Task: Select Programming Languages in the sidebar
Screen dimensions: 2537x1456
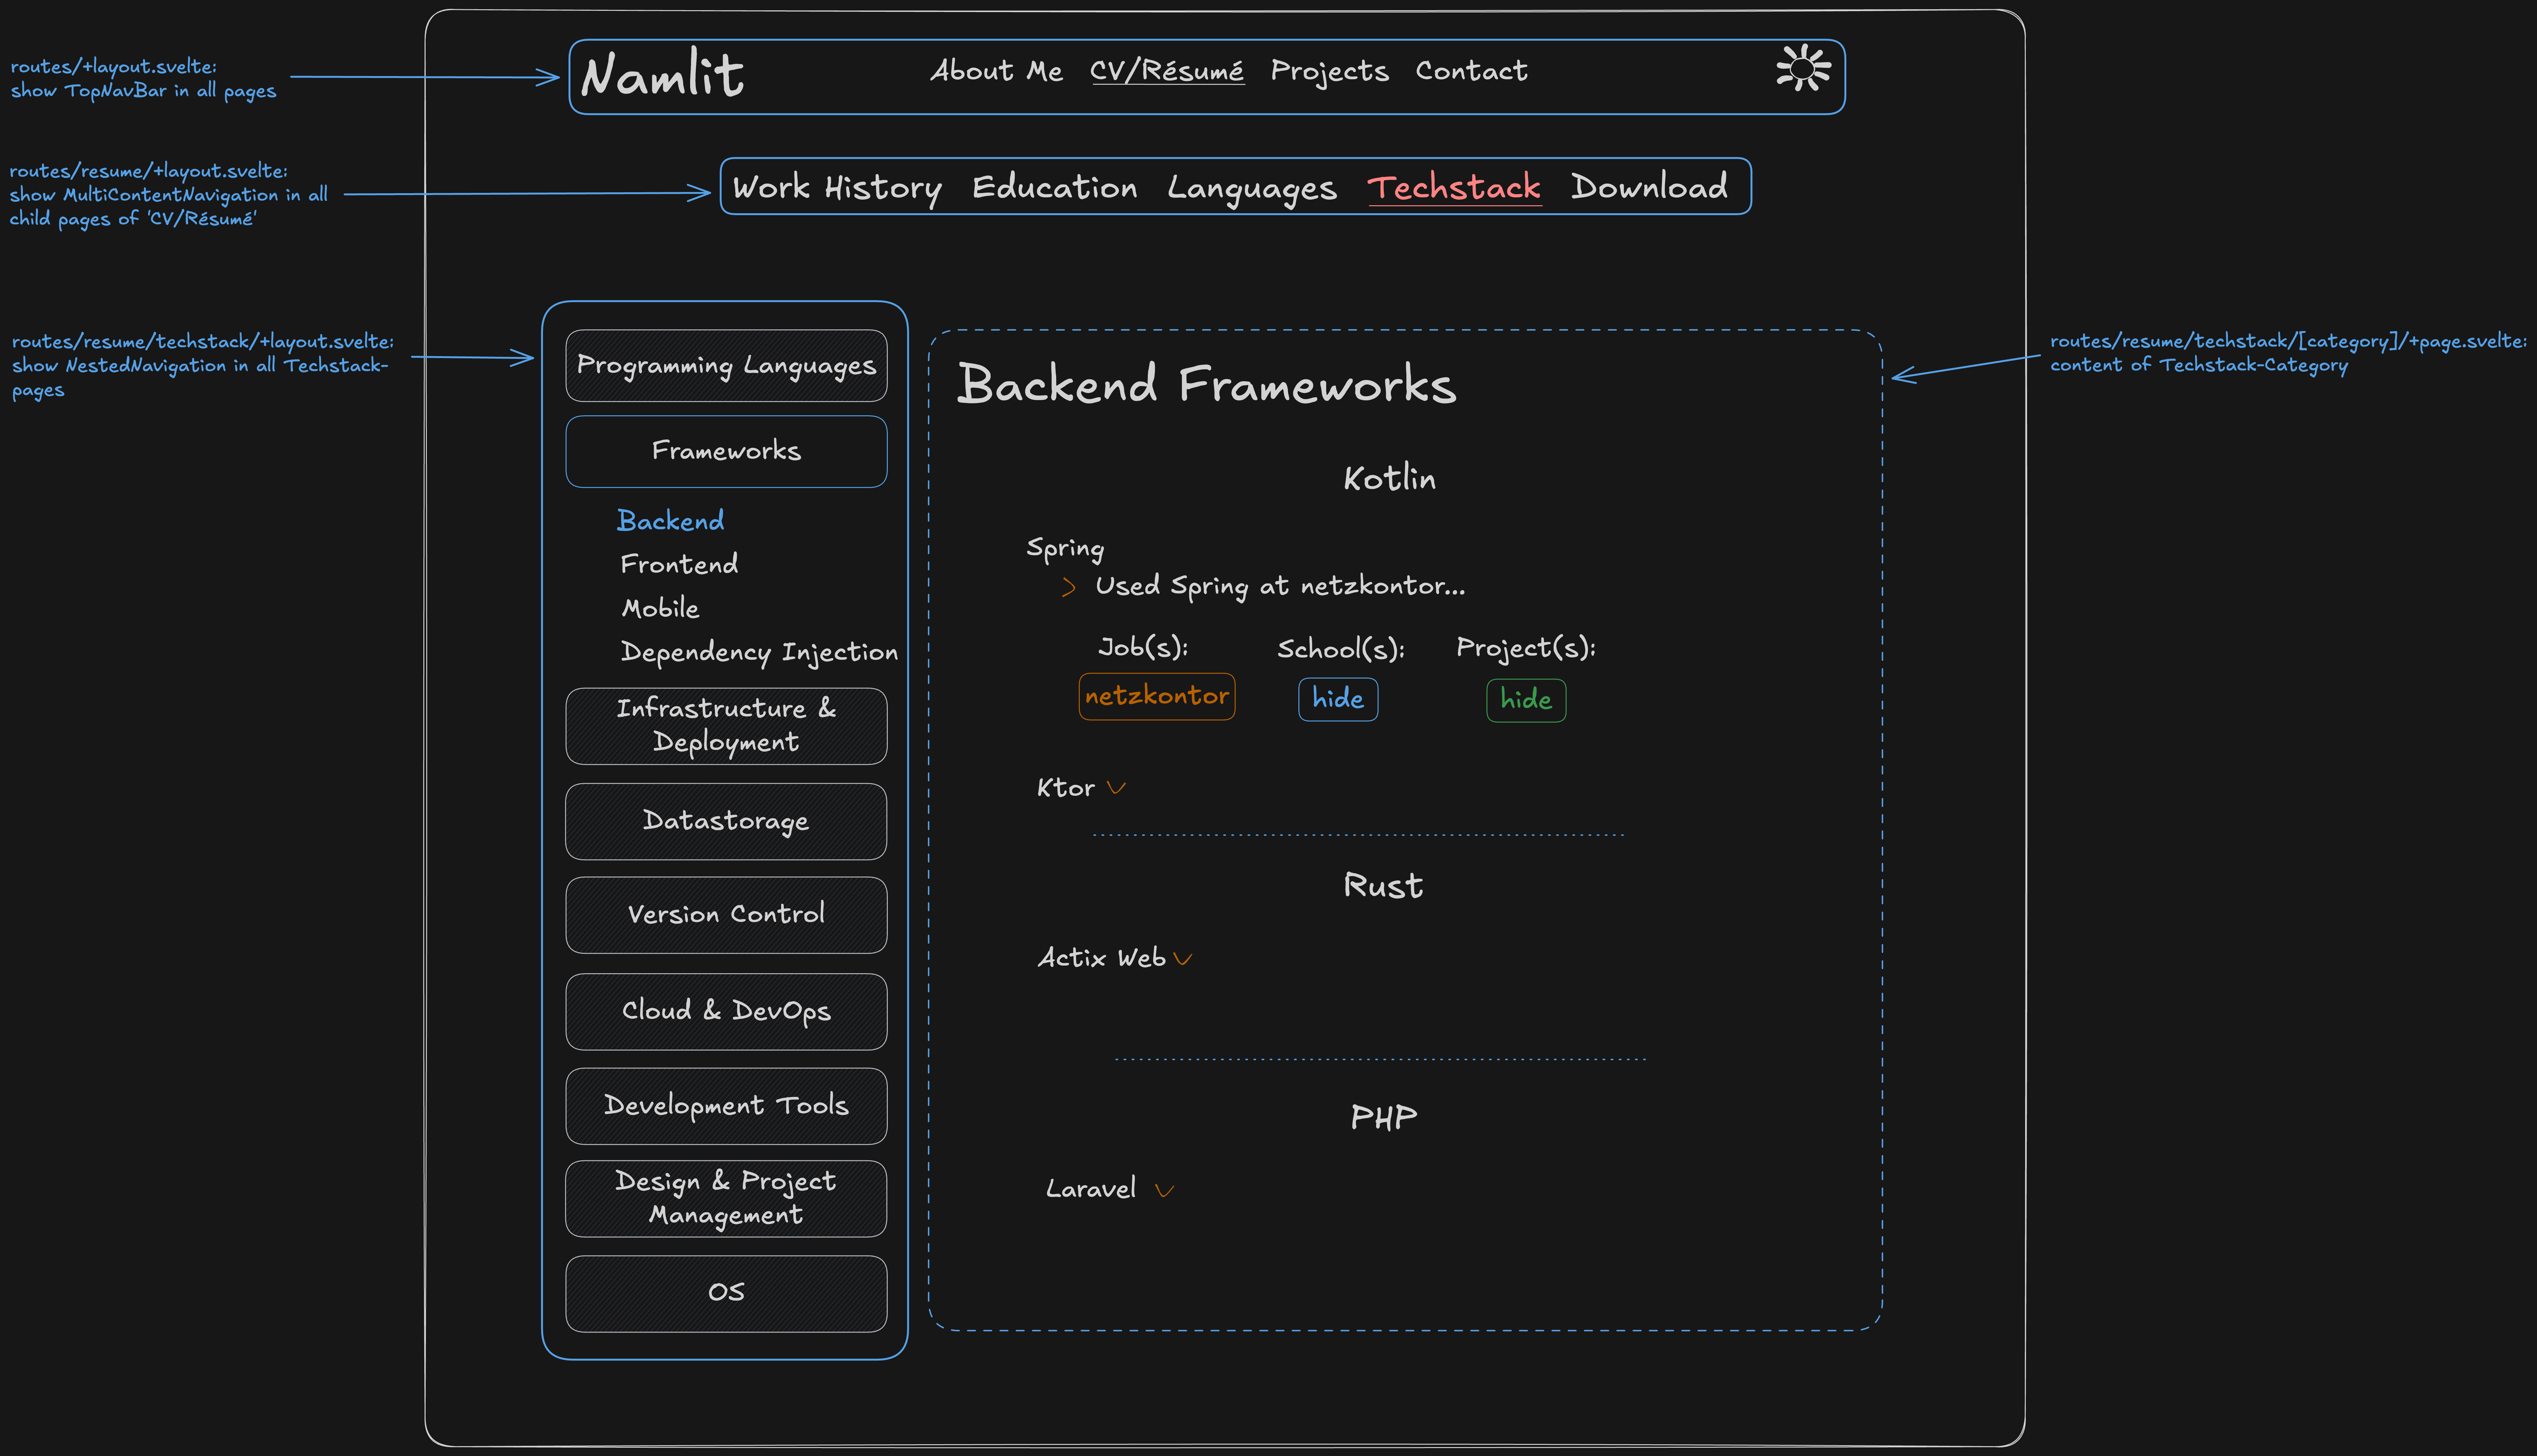Action: point(725,366)
